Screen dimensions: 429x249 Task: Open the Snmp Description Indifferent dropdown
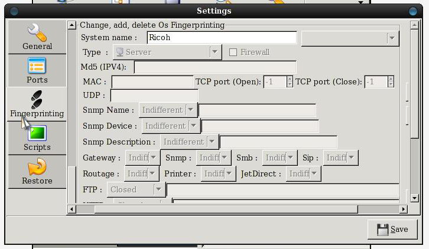point(189,142)
